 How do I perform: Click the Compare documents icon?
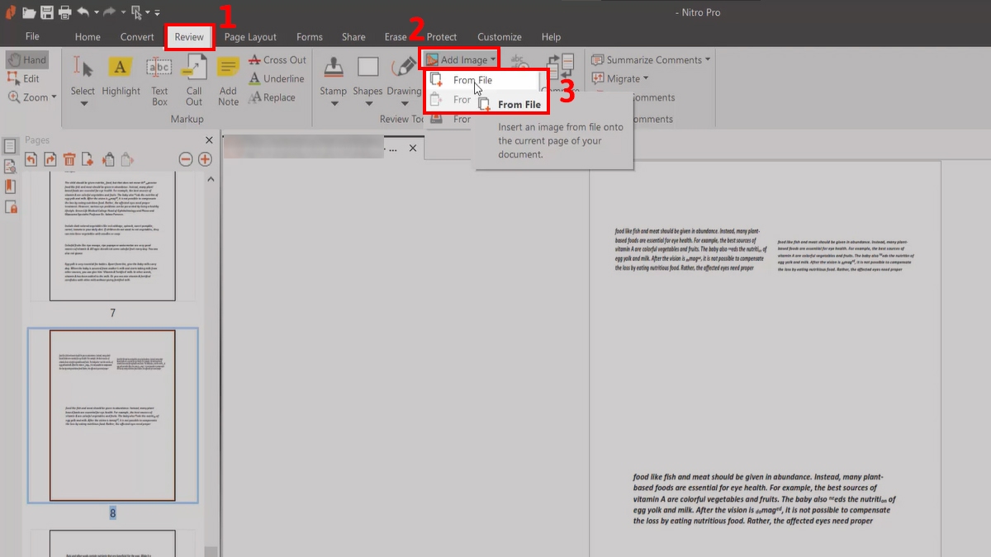pyautogui.click(x=561, y=68)
